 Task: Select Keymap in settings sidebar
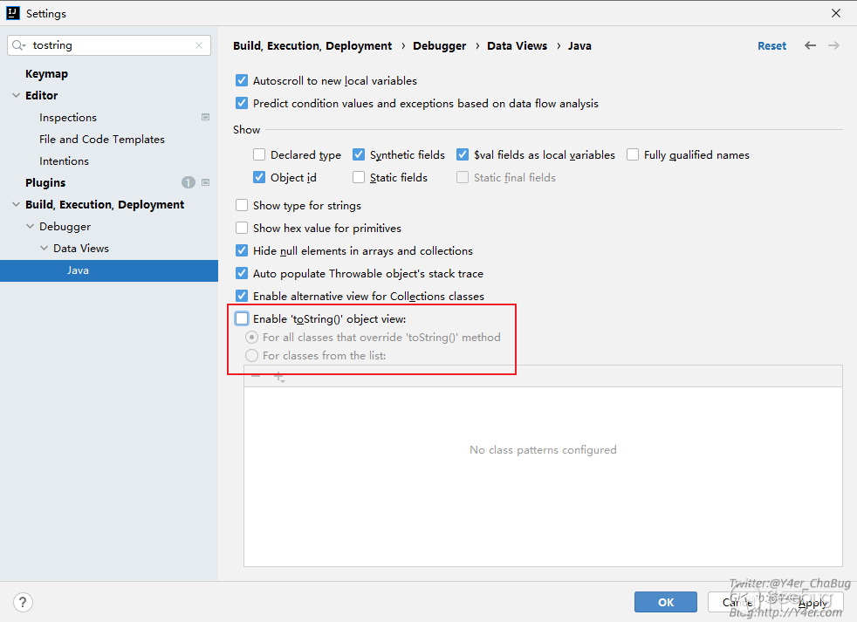click(46, 74)
